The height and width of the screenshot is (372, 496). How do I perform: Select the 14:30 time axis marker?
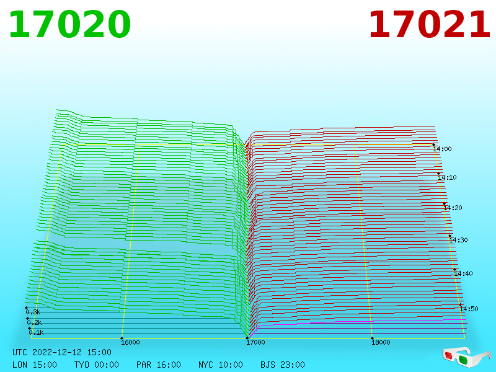tap(458, 240)
